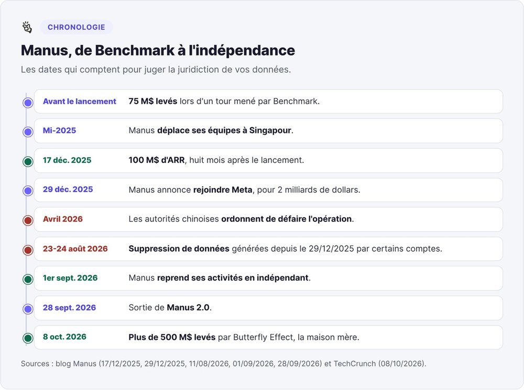Select the '23-24 août 2026' date label

tap(75, 249)
